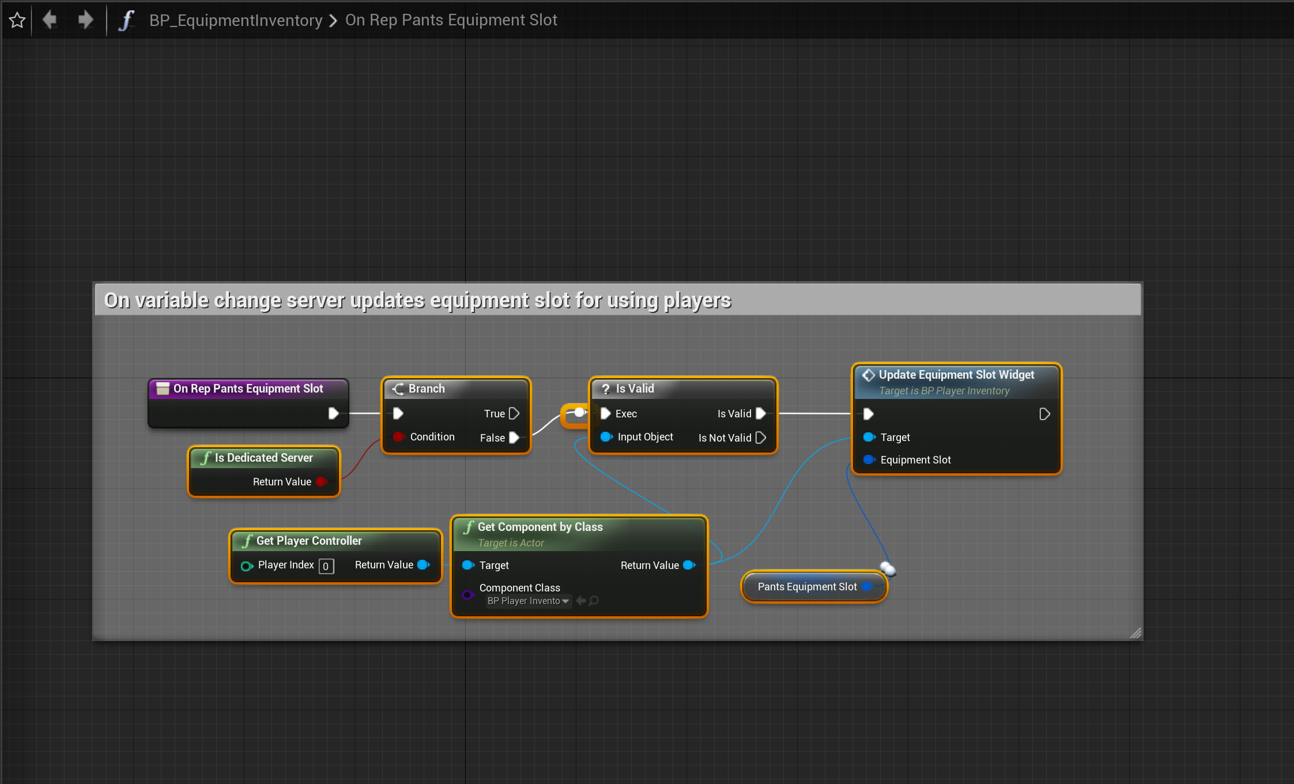Click the Branch node icon
Screen dimensions: 1294x784
tap(398, 389)
